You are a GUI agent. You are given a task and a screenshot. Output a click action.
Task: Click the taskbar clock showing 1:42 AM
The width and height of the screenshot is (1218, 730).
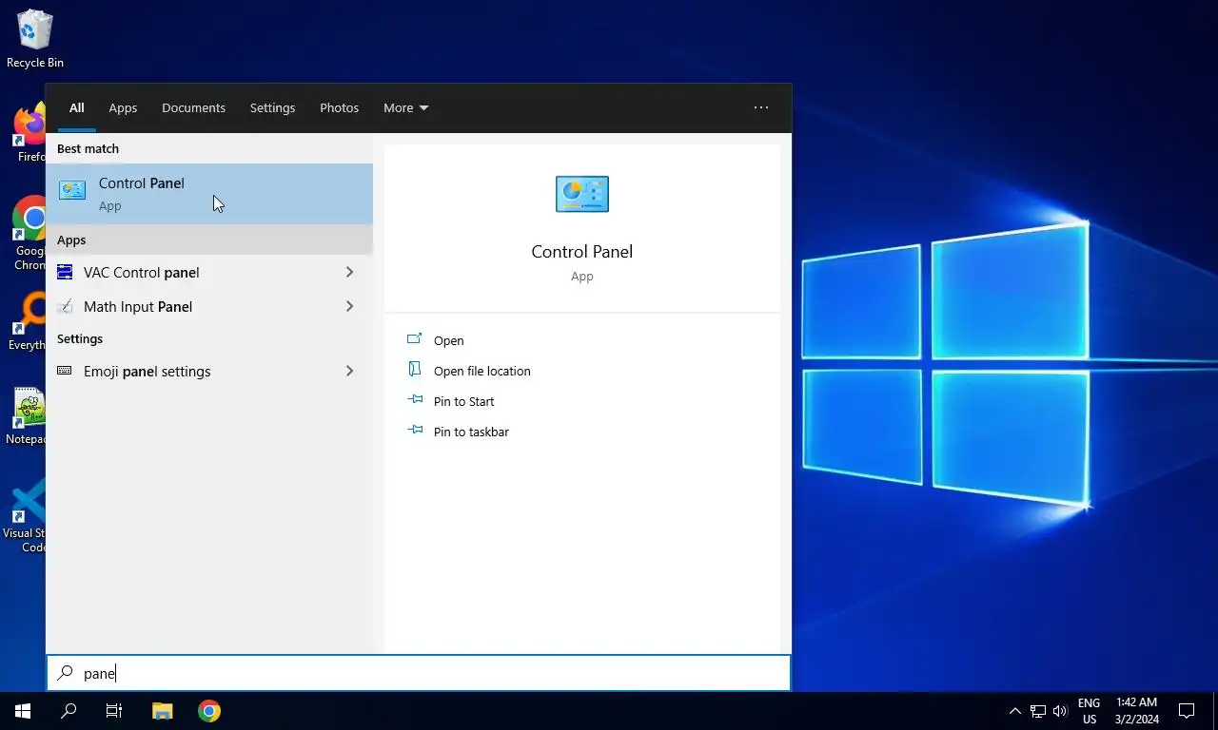1136,711
